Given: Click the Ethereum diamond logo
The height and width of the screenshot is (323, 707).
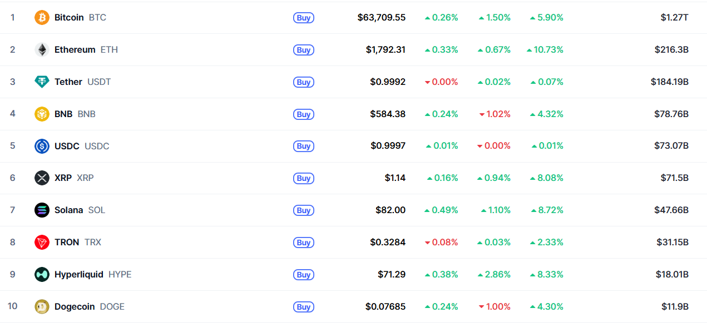Looking at the screenshot, I should 42,49.
